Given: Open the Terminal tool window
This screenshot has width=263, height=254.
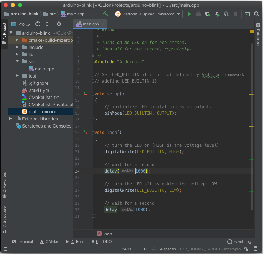Looking at the screenshot, I should point(23,241).
